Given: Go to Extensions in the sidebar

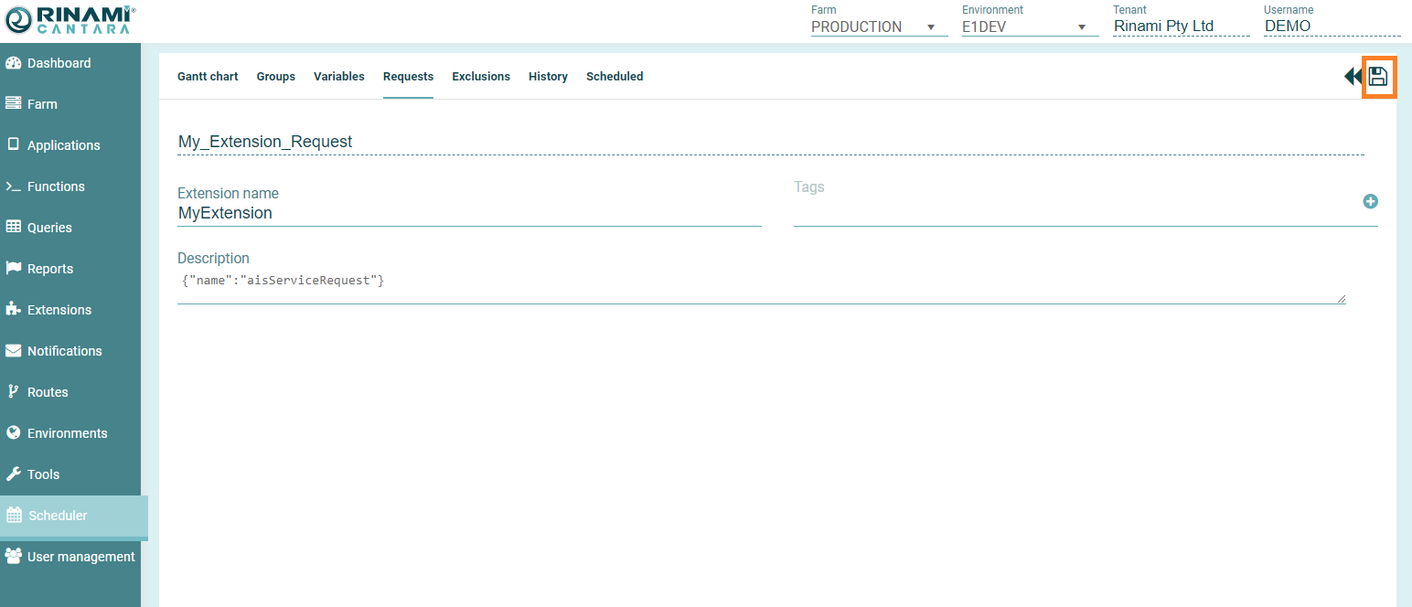Looking at the screenshot, I should click(59, 310).
